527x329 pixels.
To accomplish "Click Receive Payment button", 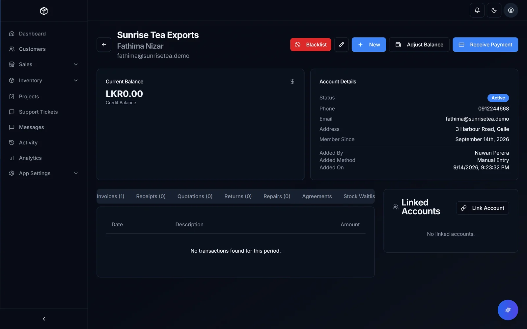I will (485, 44).
